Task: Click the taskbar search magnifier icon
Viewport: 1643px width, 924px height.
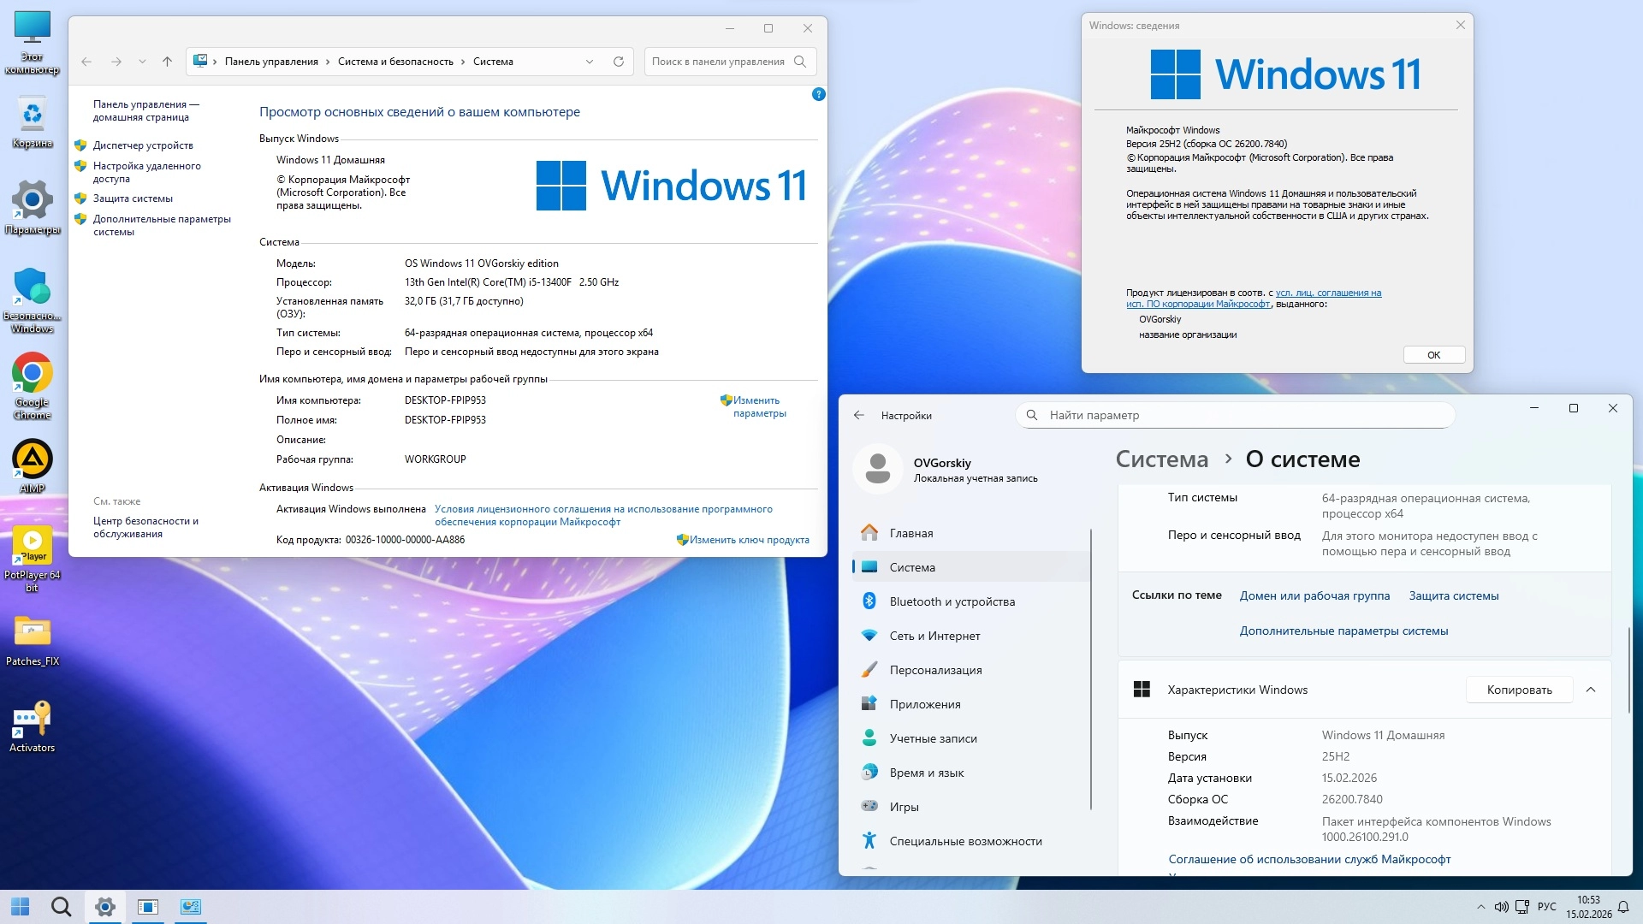Action: pos(61,907)
